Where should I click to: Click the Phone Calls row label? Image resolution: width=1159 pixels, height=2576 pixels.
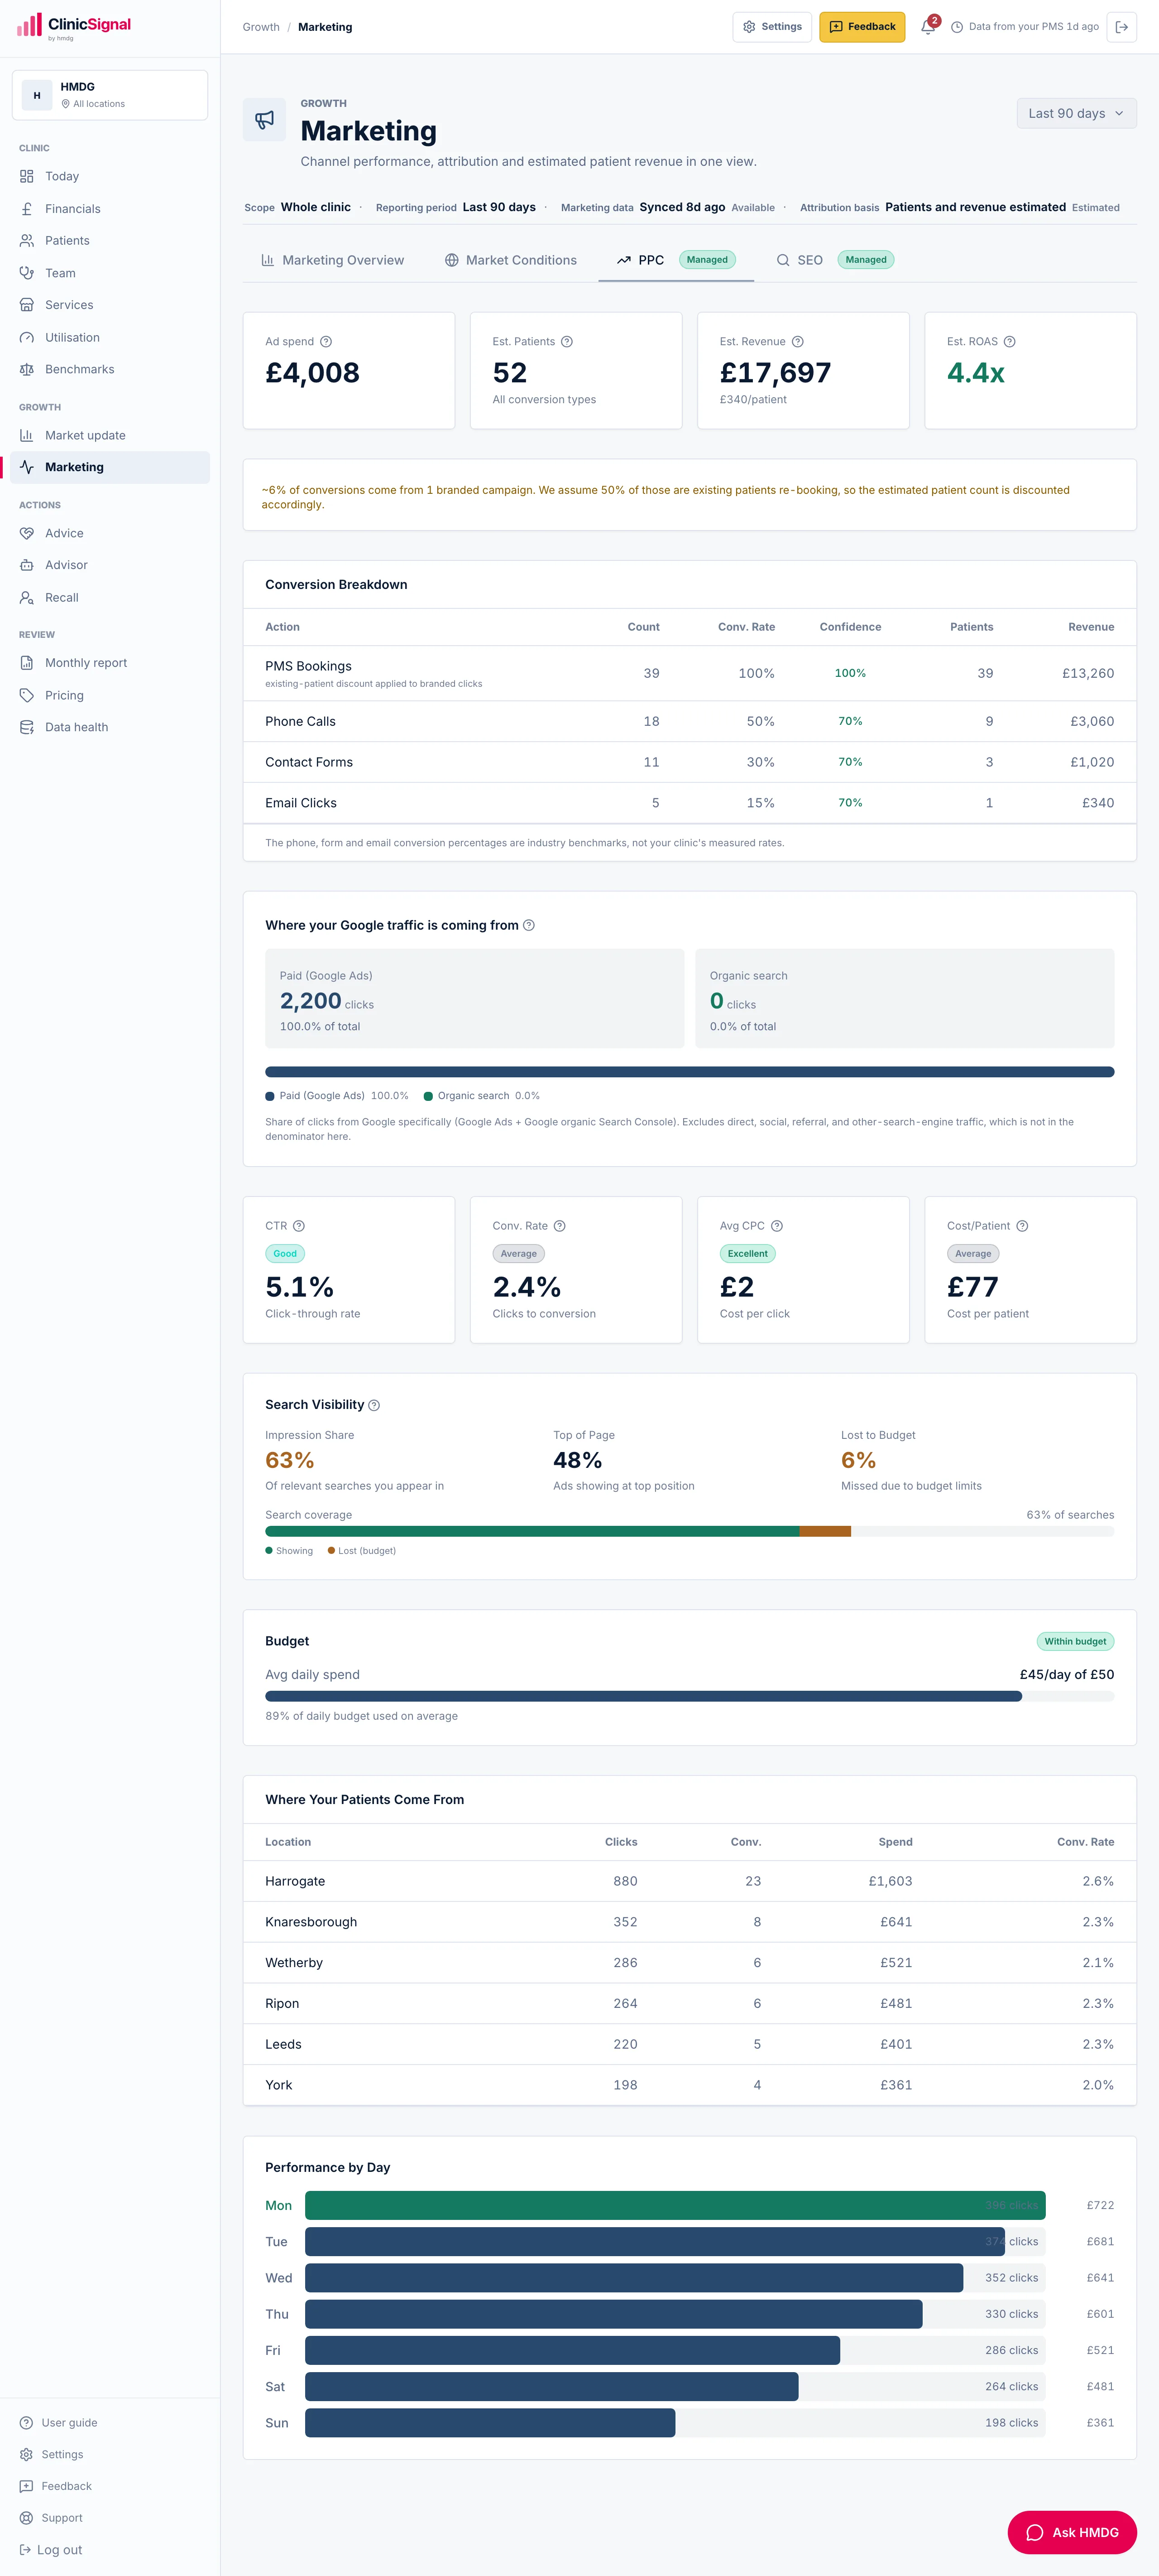(300, 721)
